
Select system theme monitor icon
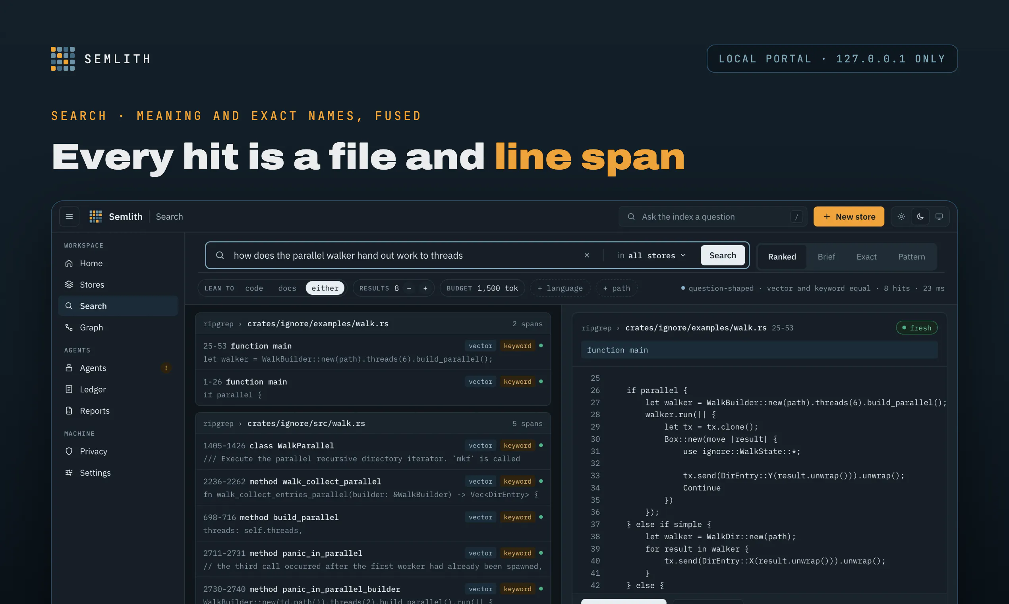point(939,217)
